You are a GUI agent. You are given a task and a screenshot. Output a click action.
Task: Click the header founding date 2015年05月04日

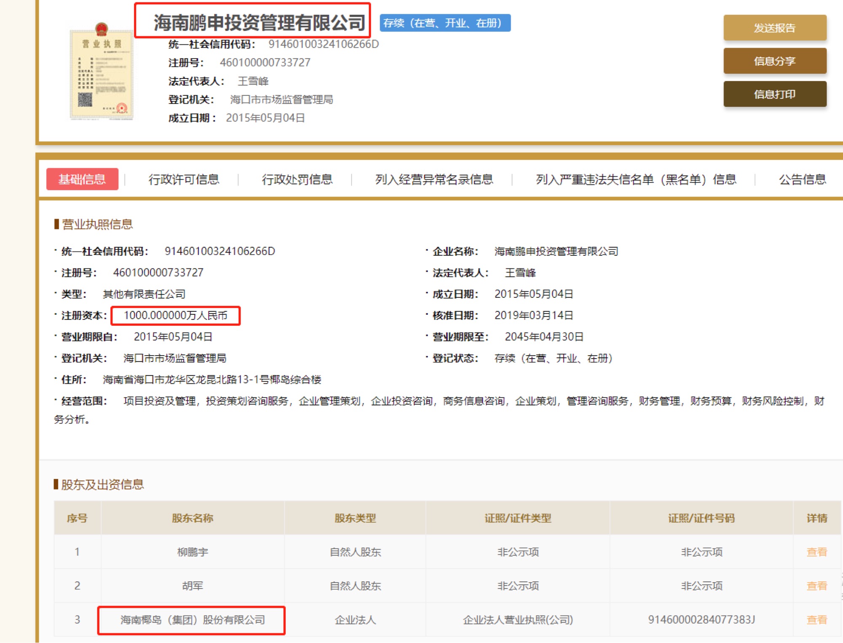(x=266, y=118)
